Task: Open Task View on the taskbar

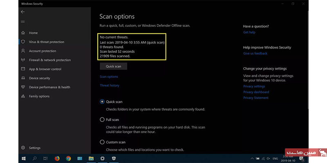Action: click(x=46, y=159)
